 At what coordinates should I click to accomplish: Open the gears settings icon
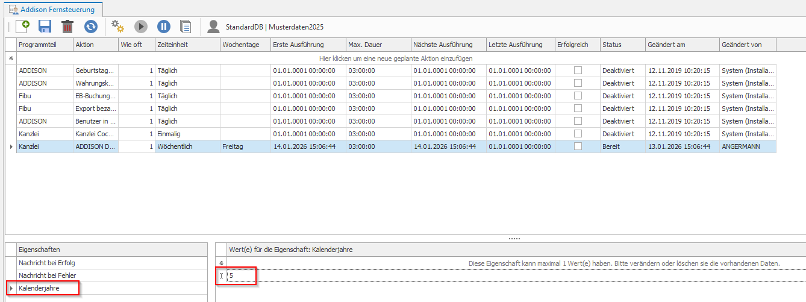coord(117,27)
